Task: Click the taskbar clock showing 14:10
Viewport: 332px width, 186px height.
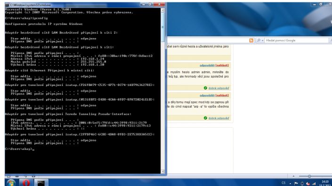Action: [x=325, y=183]
